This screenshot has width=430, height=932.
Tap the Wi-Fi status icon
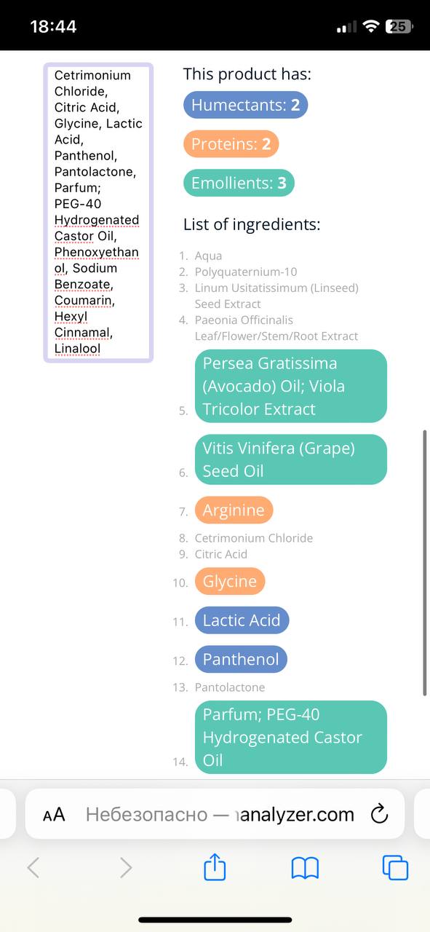[x=371, y=26]
